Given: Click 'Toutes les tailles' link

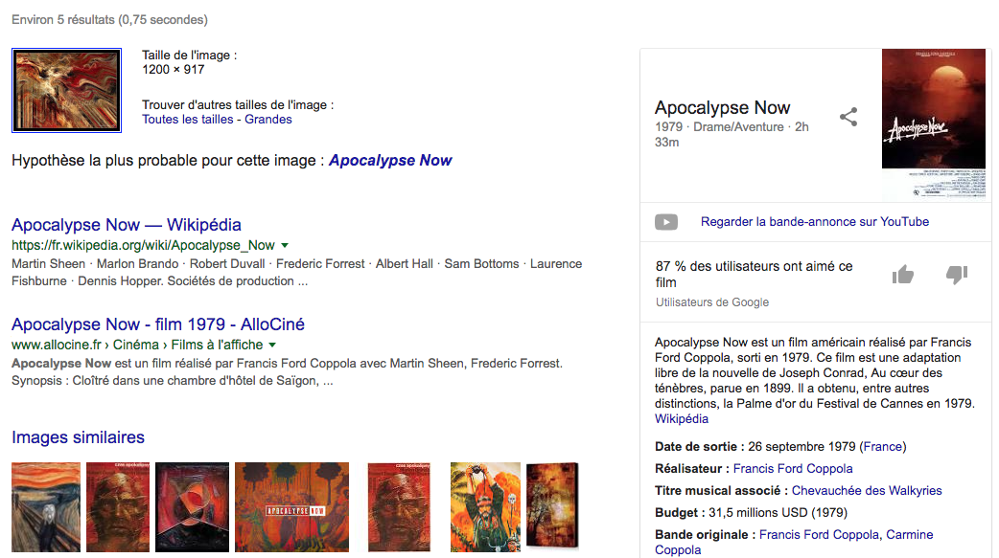Looking at the screenshot, I should coord(188,120).
